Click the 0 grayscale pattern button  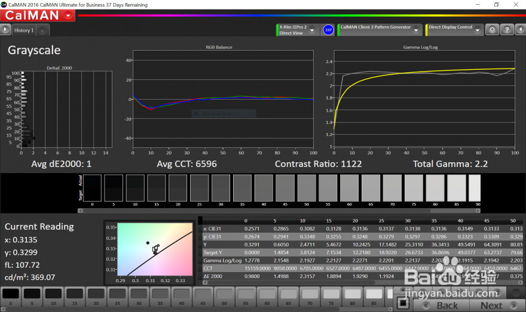[11, 296]
